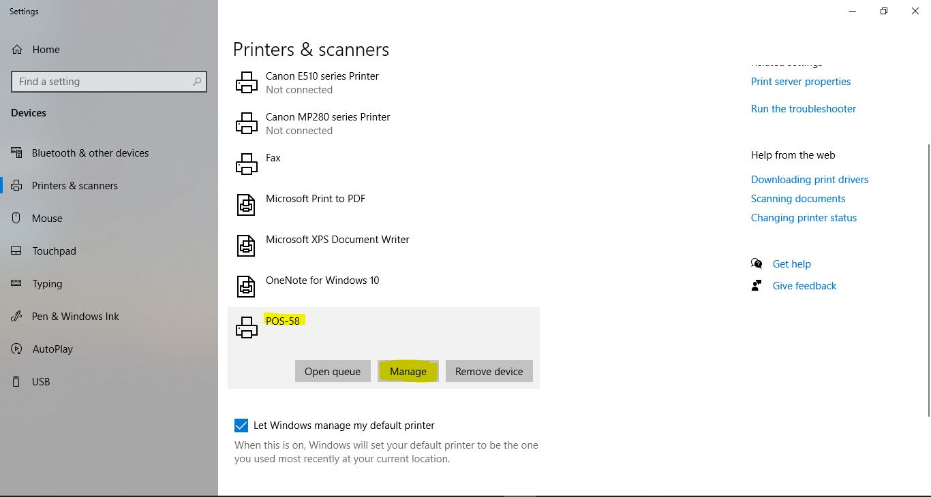Restore down the Settings window
Viewport: 931px width, 497px height.
(884, 11)
